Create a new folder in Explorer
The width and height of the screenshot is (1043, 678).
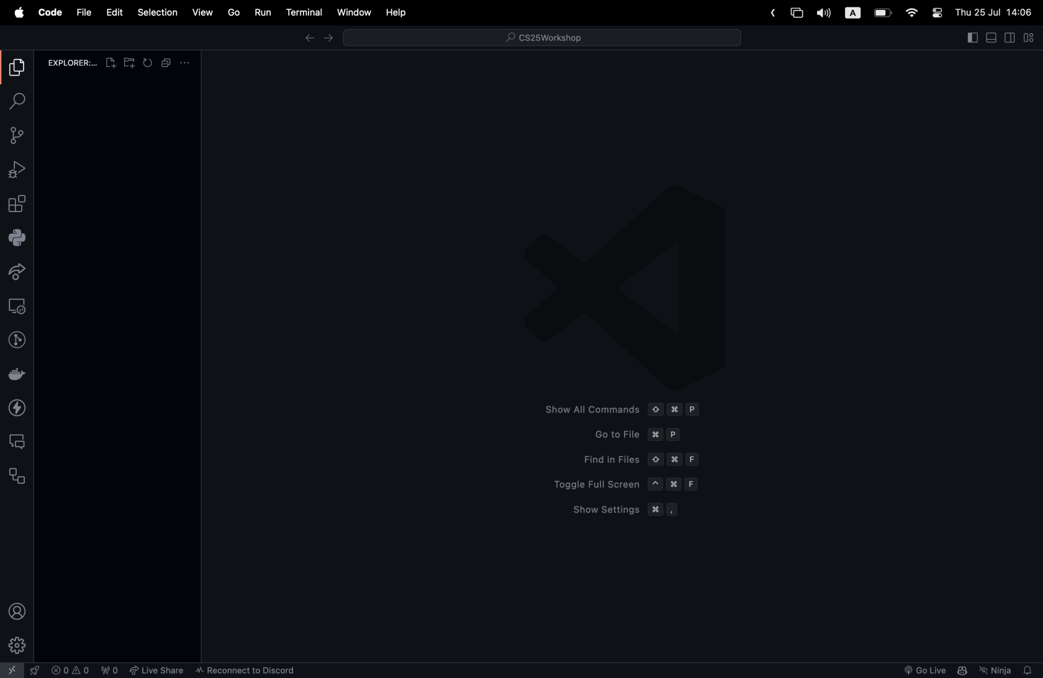click(x=129, y=63)
